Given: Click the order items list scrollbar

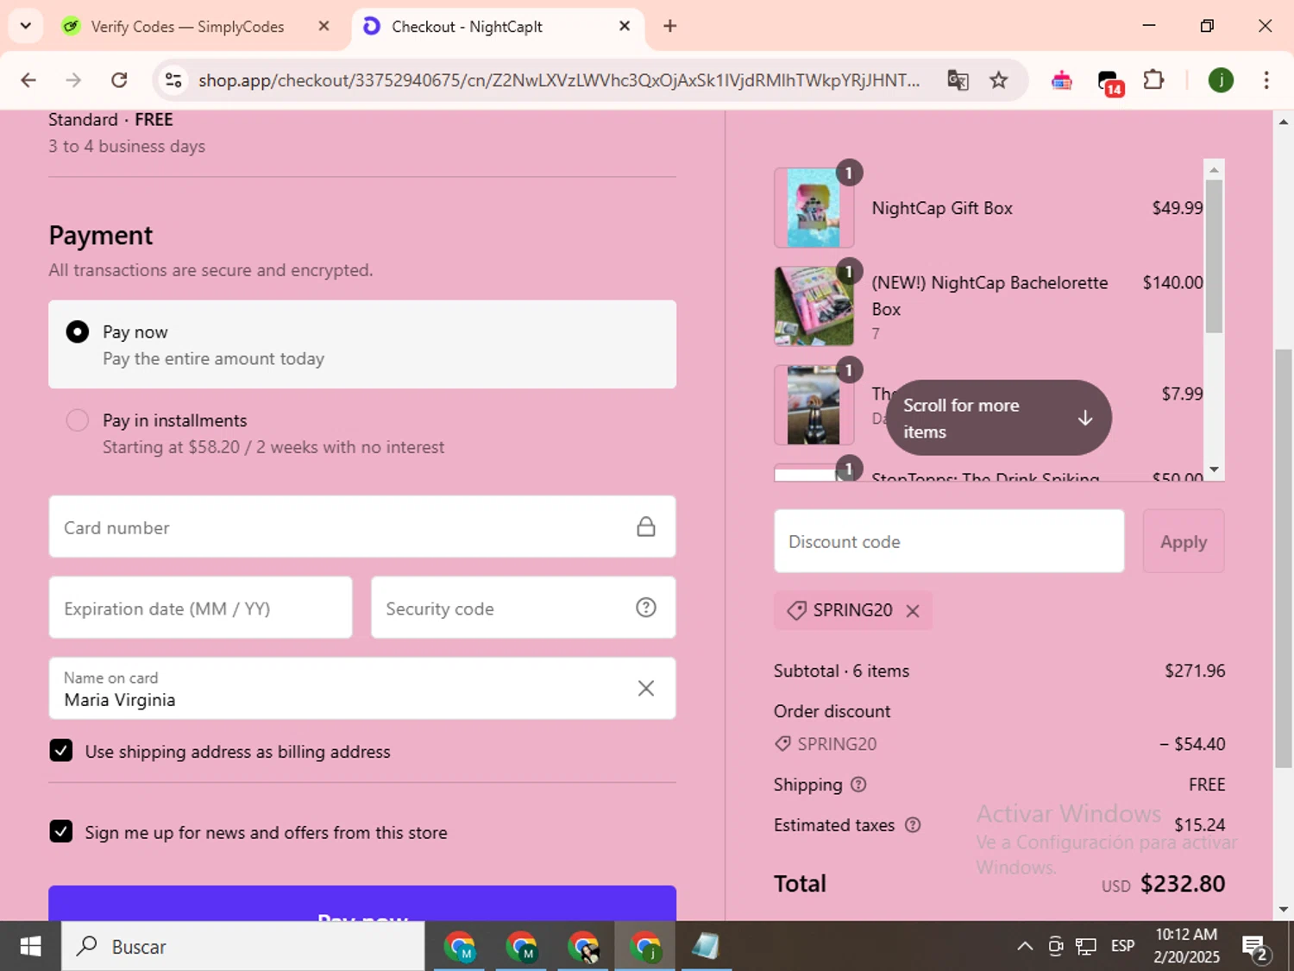Looking at the screenshot, I should pos(1214,255).
